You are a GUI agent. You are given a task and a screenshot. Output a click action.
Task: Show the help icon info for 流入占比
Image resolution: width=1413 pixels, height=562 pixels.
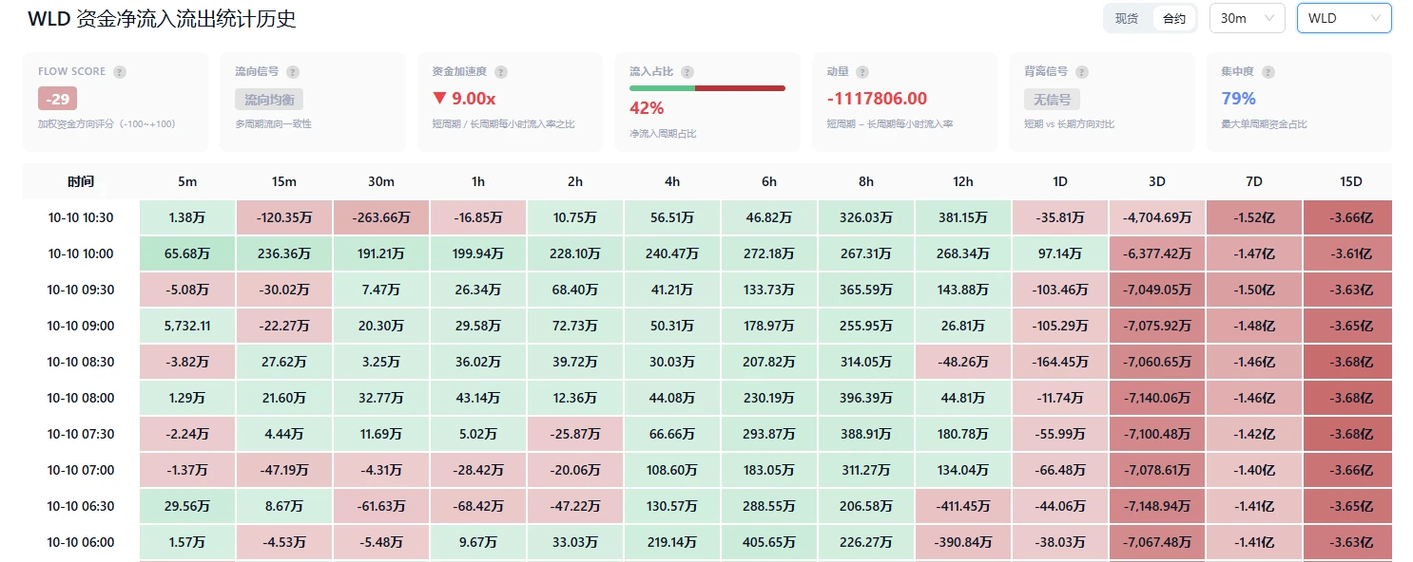pos(687,72)
